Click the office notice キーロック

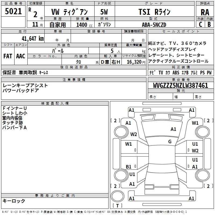14,201
